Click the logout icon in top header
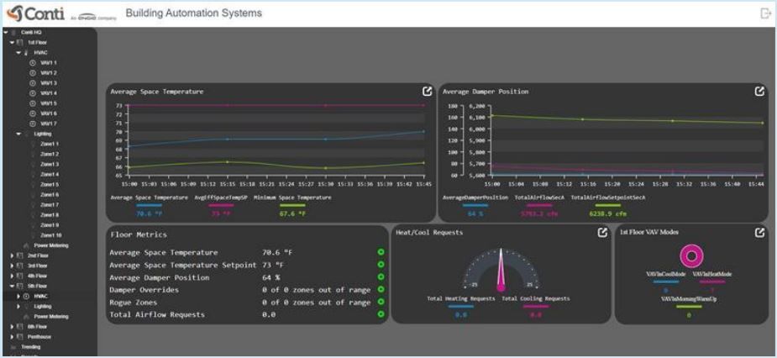The image size is (777, 358). (765, 13)
